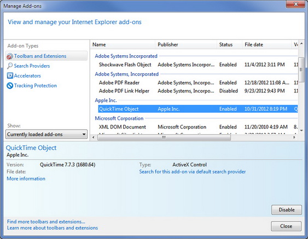
Task: Click the Disabled status of PDF Link Helper
Action: (x=229, y=91)
